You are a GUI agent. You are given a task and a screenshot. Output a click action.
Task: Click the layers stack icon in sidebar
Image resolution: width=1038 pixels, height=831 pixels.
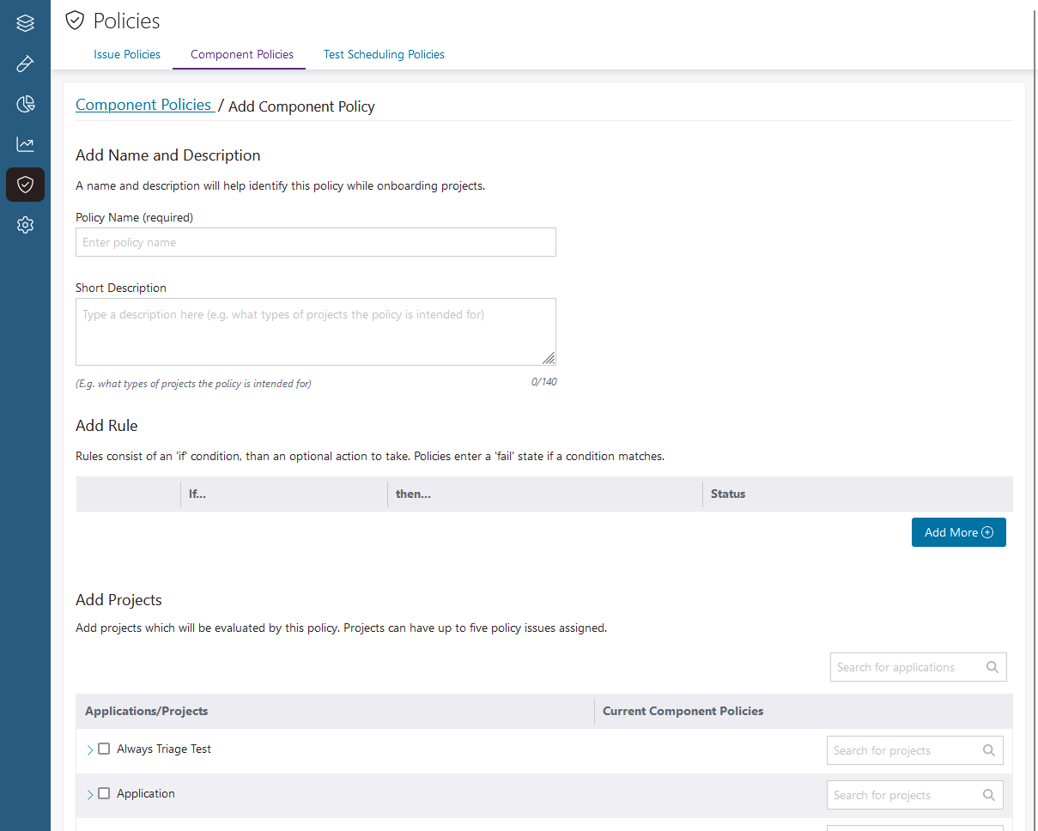click(25, 23)
